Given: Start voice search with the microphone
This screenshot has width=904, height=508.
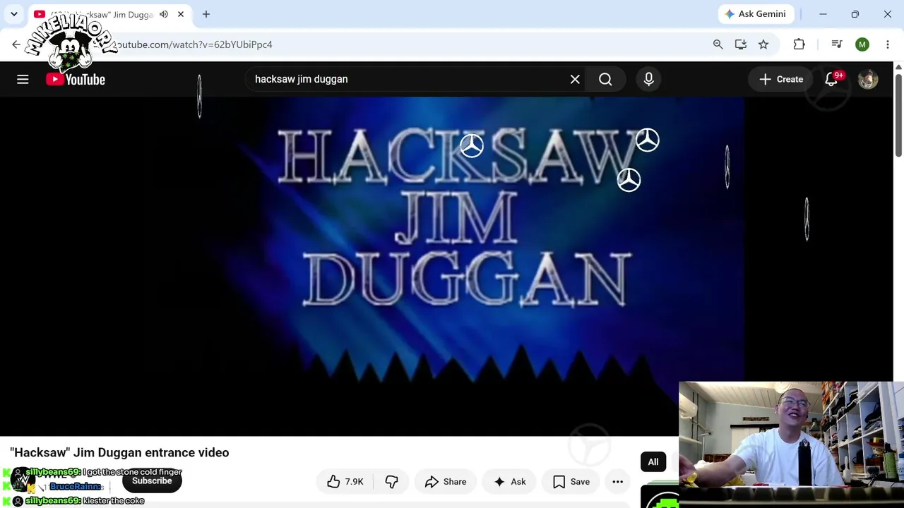Looking at the screenshot, I should (648, 79).
